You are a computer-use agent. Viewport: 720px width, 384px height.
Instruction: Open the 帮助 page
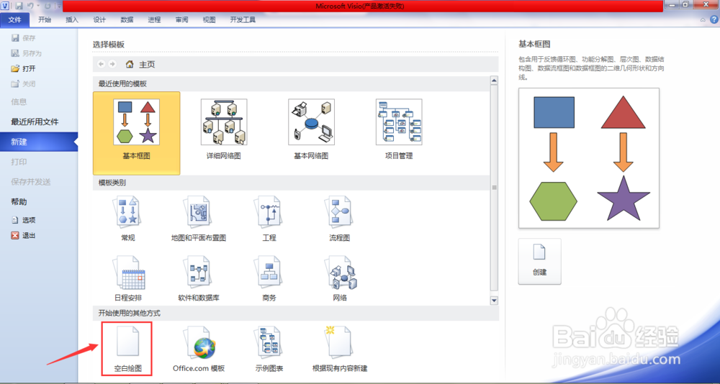pyautogui.click(x=19, y=202)
